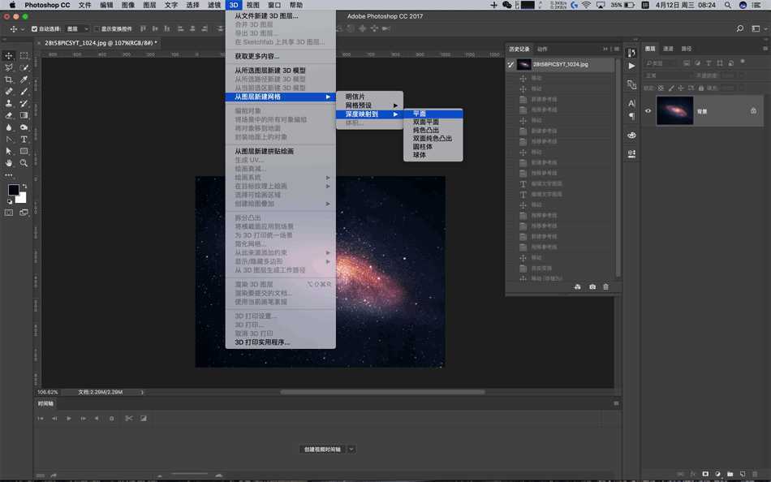
Task: Open the Clone Stamp tool
Action: click(9, 102)
